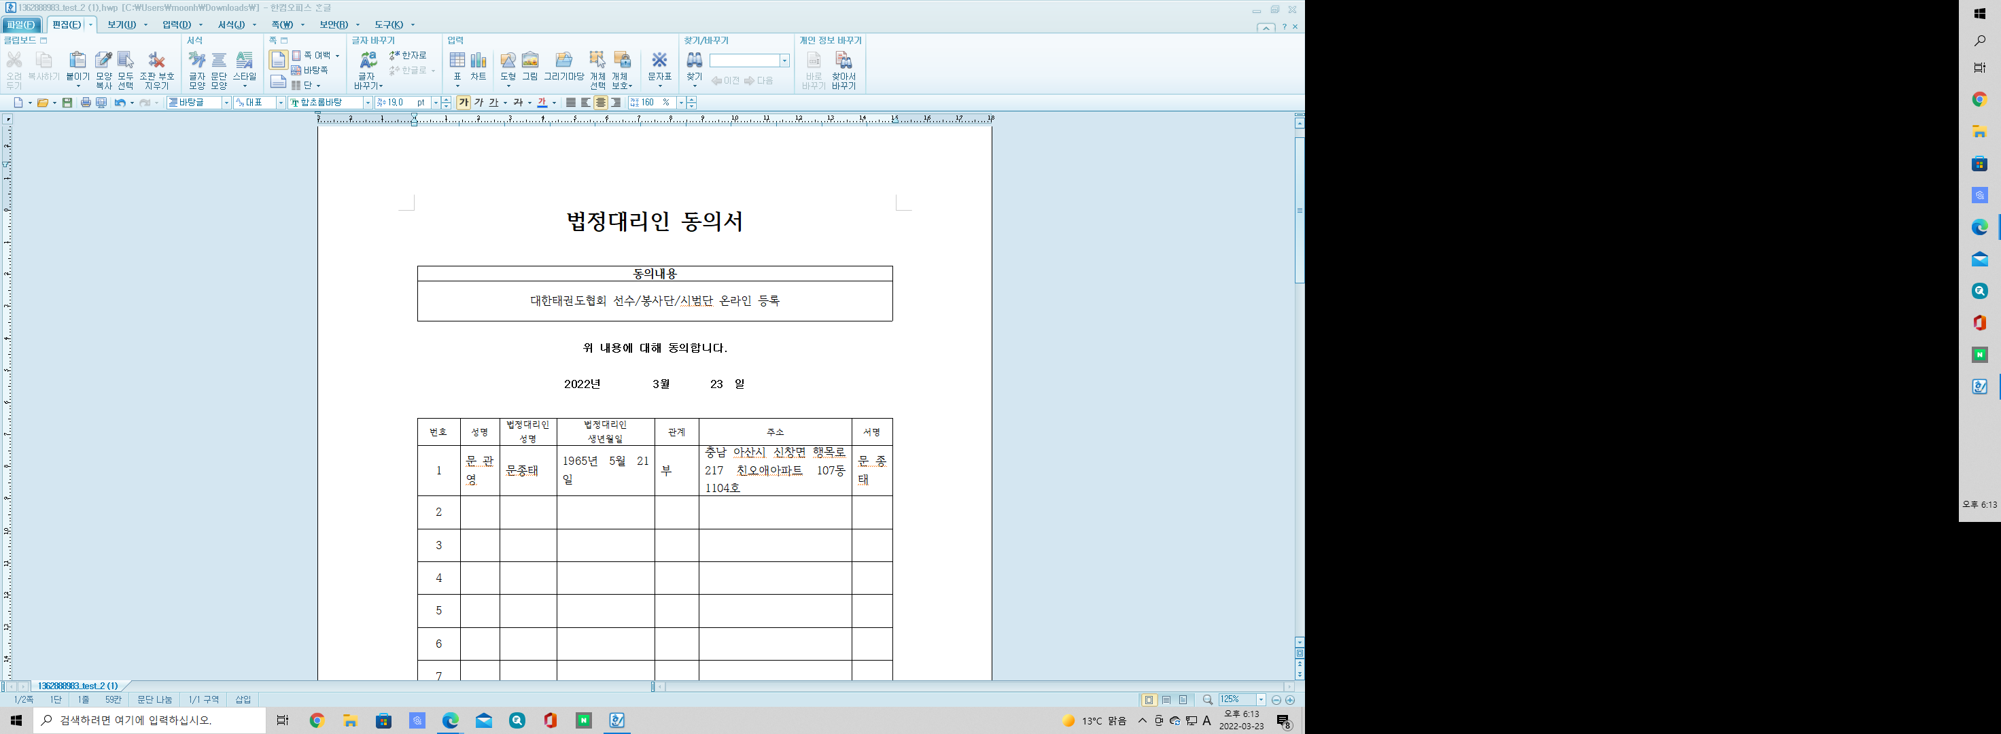This screenshot has height=734, width=2001.
Task: Open the 125% zoom level dropdown
Action: 1261,700
